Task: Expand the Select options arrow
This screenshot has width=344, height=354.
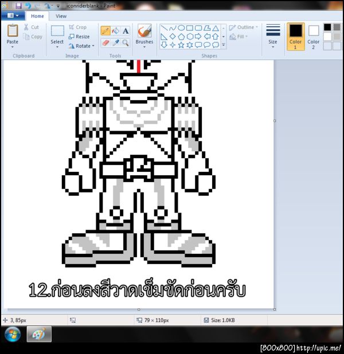Action: point(57,47)
